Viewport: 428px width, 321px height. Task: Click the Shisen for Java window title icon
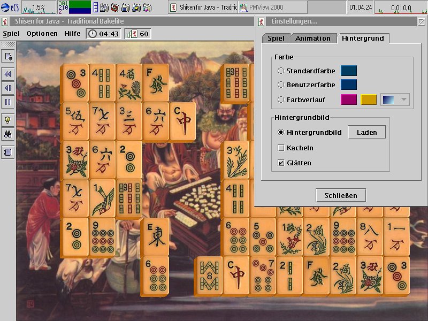click(5, 21)
